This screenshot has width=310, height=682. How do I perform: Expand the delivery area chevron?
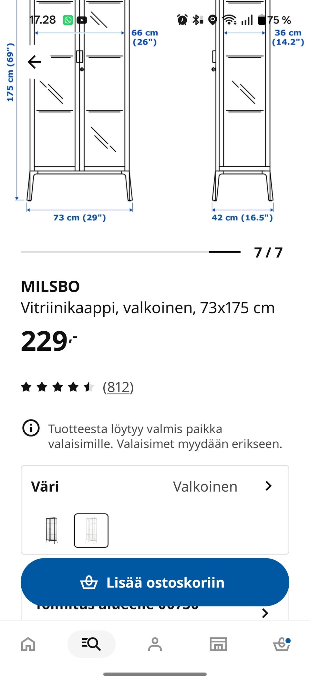click(265, 613)
